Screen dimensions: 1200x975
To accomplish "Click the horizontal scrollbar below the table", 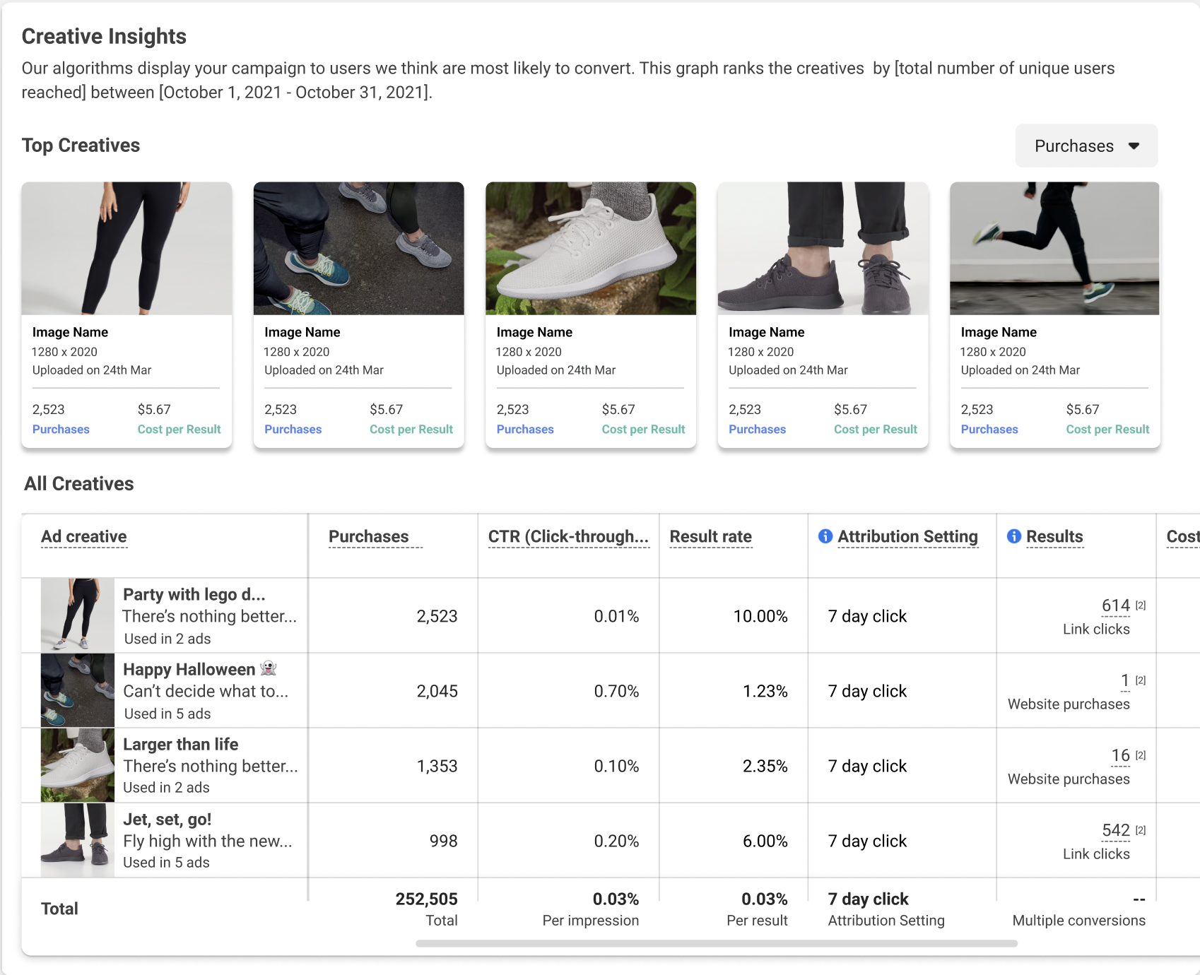I will (x=716, y=943).
